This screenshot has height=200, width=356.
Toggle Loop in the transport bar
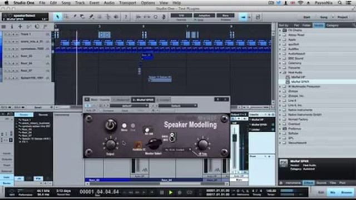click(x=190, y=193)
